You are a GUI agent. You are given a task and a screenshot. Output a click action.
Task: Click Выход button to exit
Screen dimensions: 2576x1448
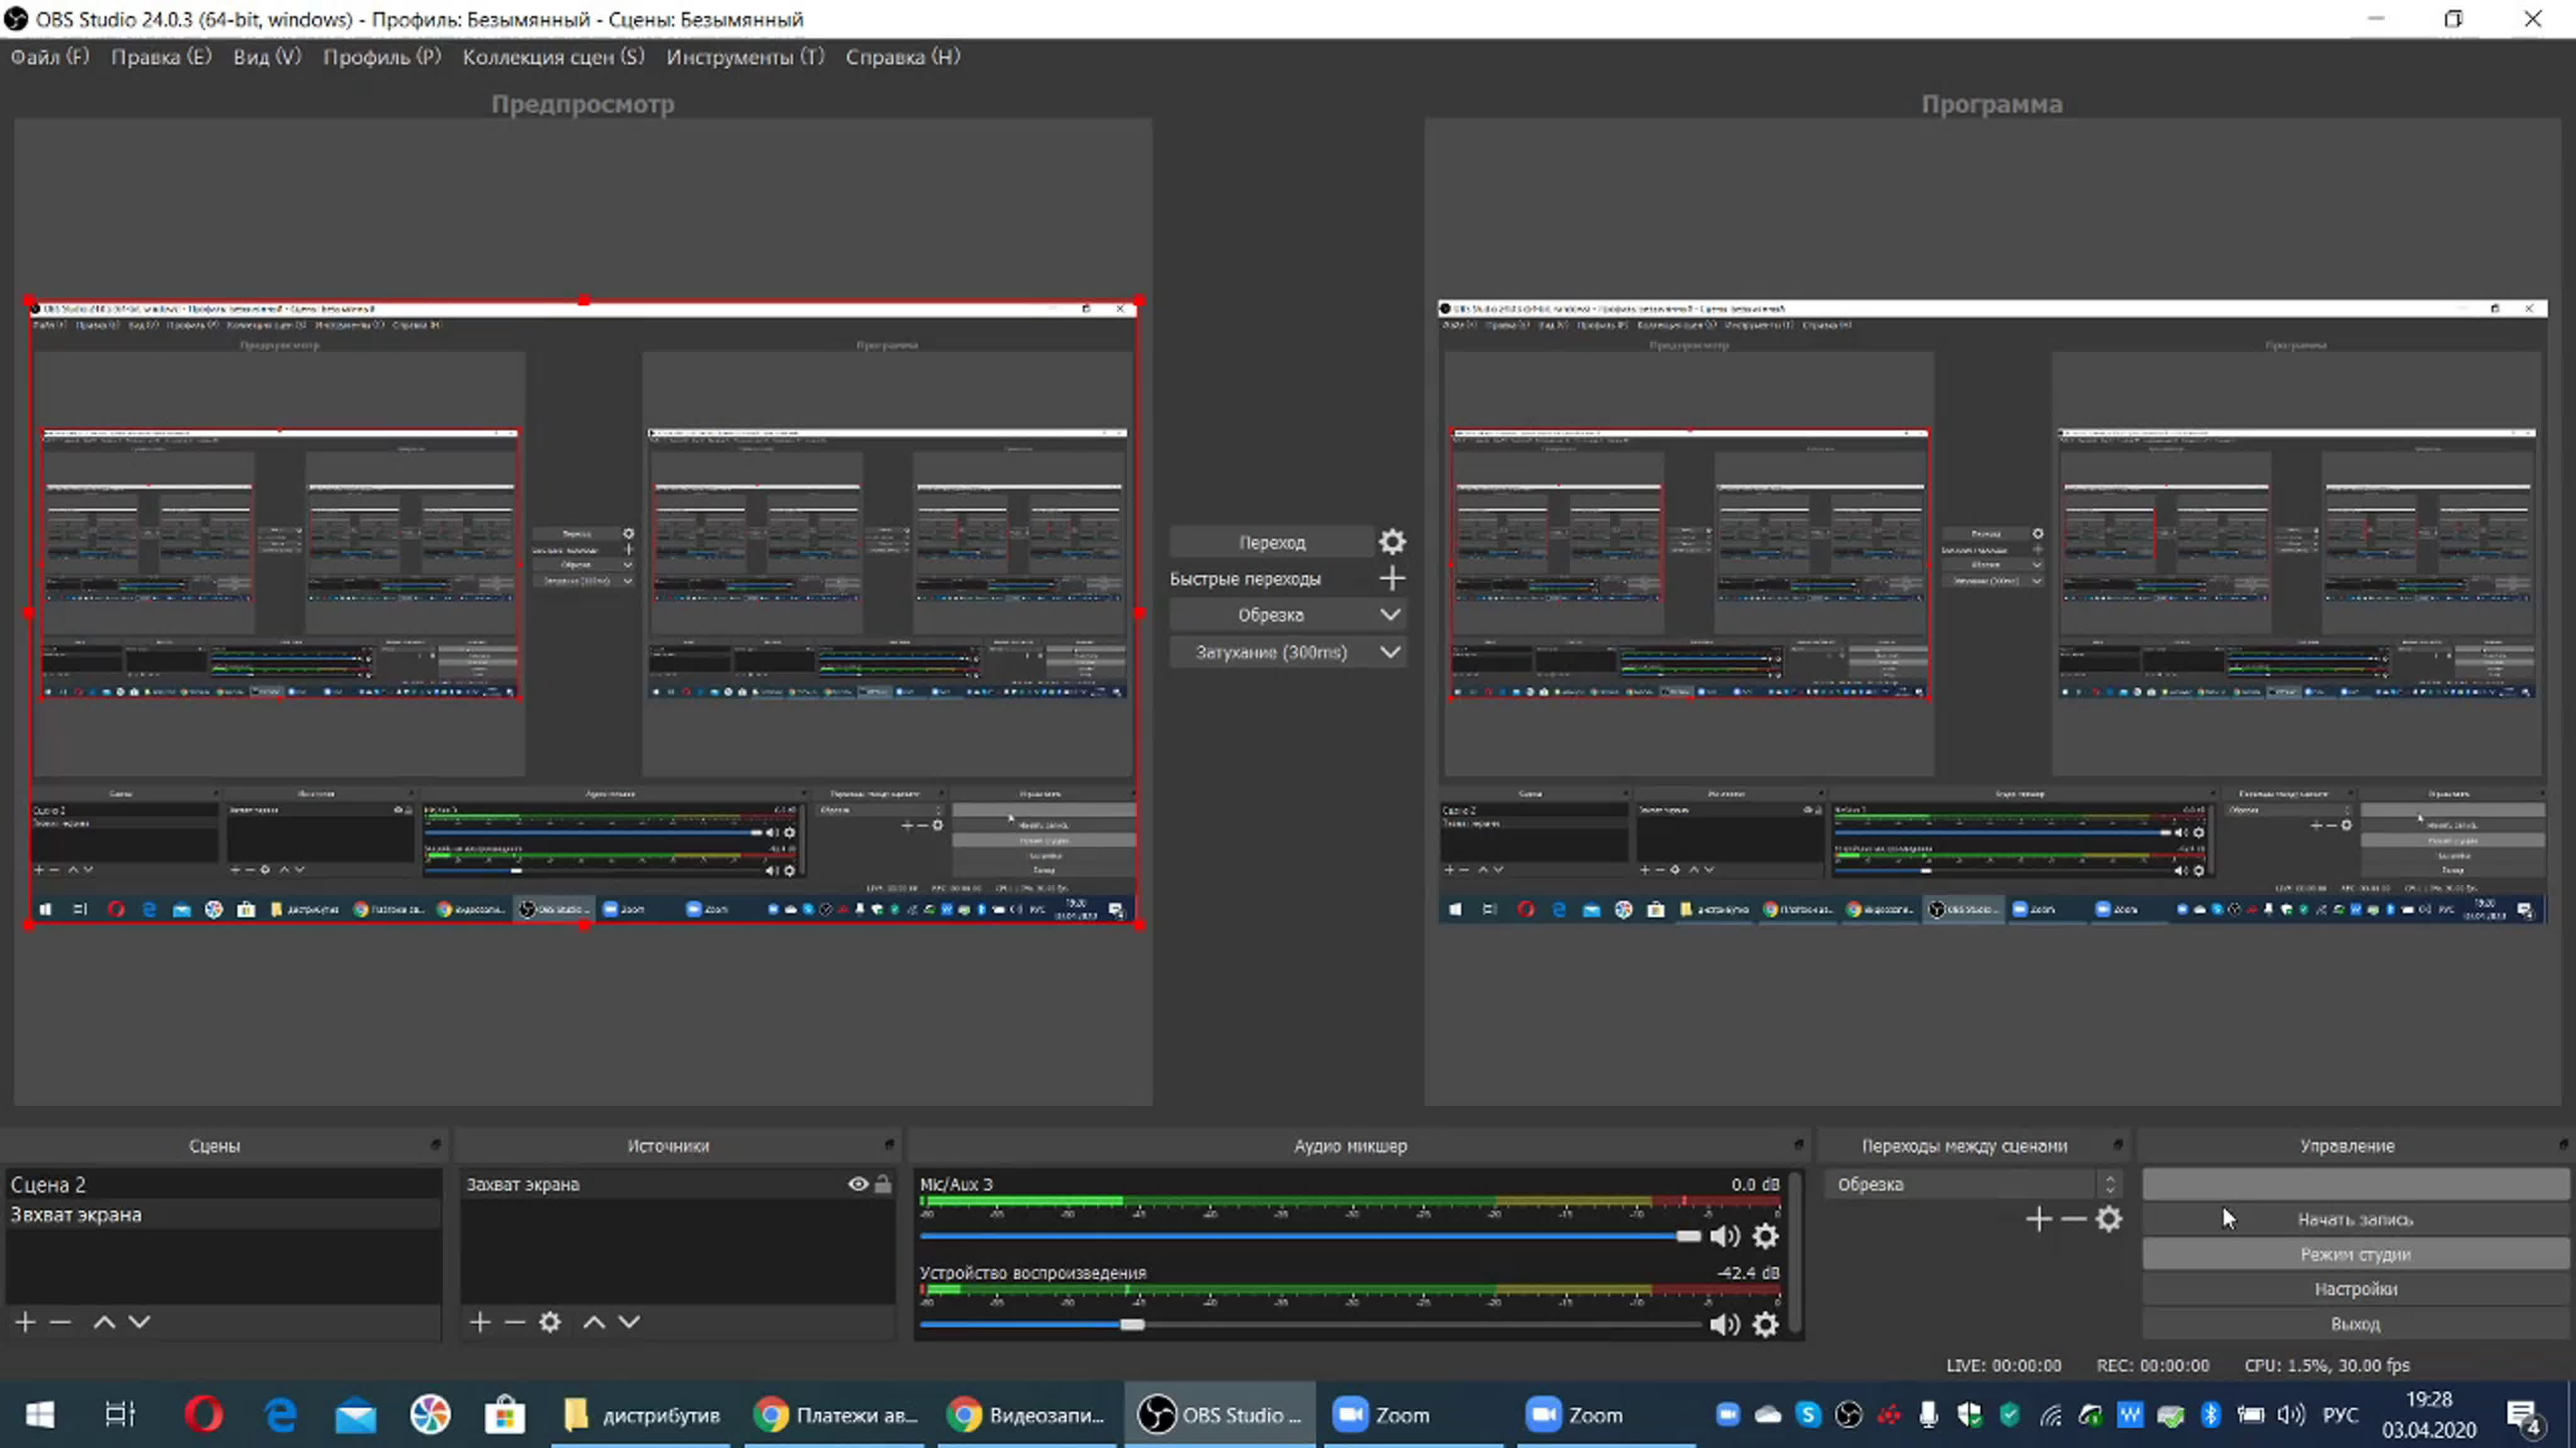pyautogui.click(x=2355, y=1324)
